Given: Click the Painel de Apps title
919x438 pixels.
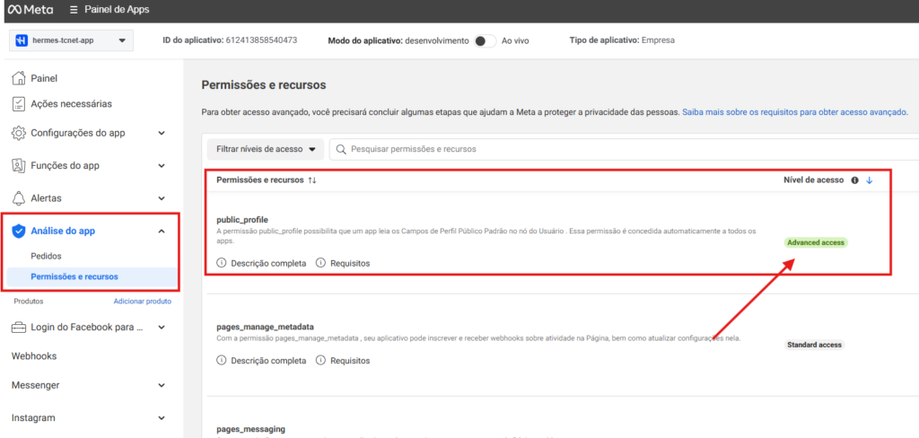Looking at the screenshot, I should [x=117, y=10].
